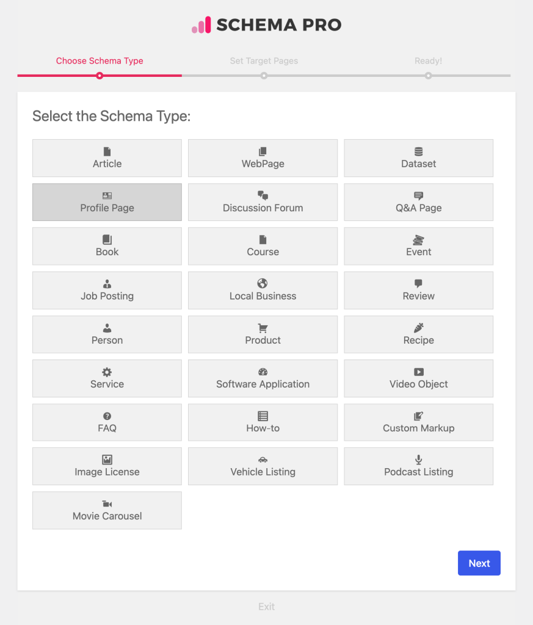Click the Vehicle Listing car icon
The width and height of the screenshot is (533, 625).
point(263,460)
